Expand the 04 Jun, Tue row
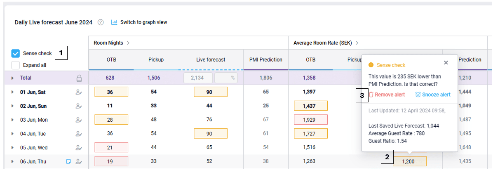The image size is (493, 175). point(12,134)
